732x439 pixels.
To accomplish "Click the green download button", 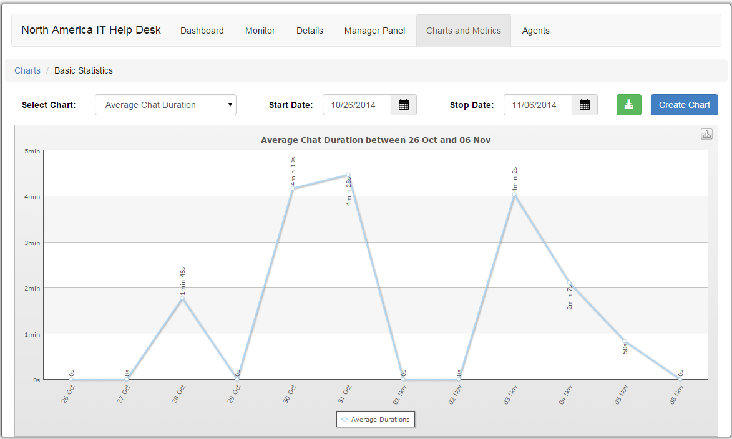I will [629, 105].
